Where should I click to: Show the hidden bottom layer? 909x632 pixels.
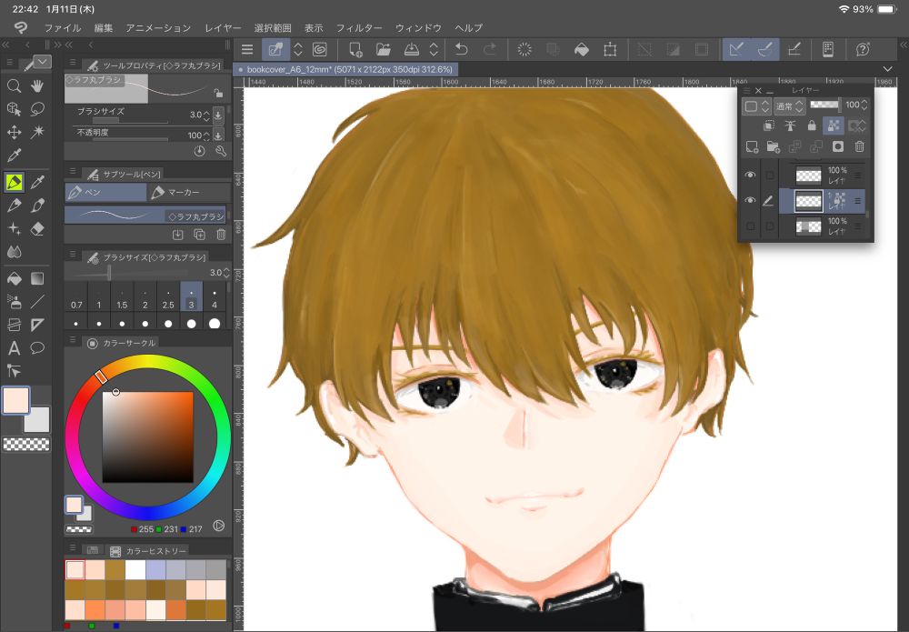[x=750, y=226]
